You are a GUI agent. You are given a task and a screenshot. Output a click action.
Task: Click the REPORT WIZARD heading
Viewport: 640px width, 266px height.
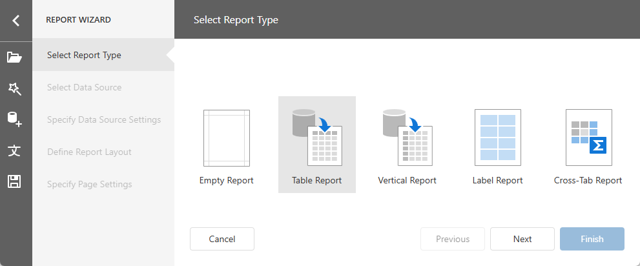click(x=78, y=20)
